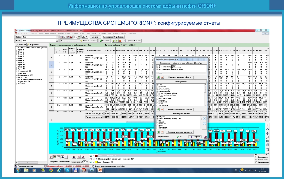Remove a parameter with the bottom red minus
284x179 pixels.
(x=162, y=132)
